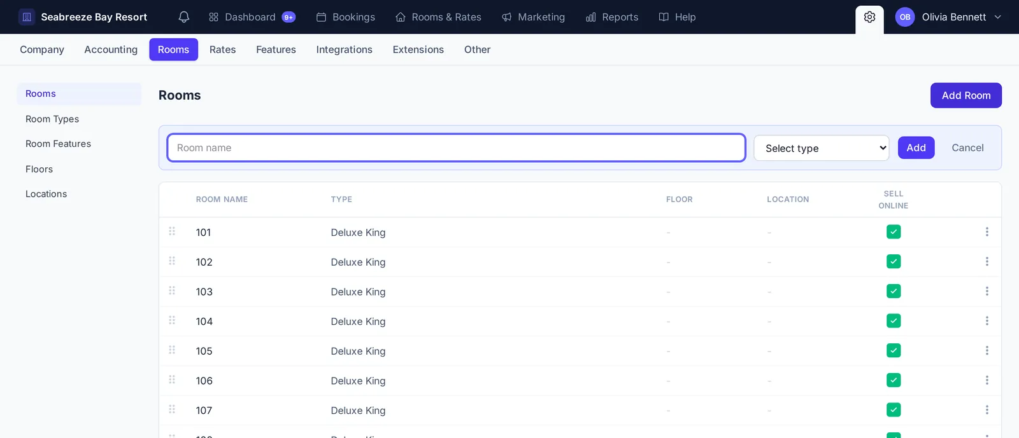Open Reports in top navigation
This screenshot has width=1019, height=438.
pyautogui.click(x=612, y=17)
